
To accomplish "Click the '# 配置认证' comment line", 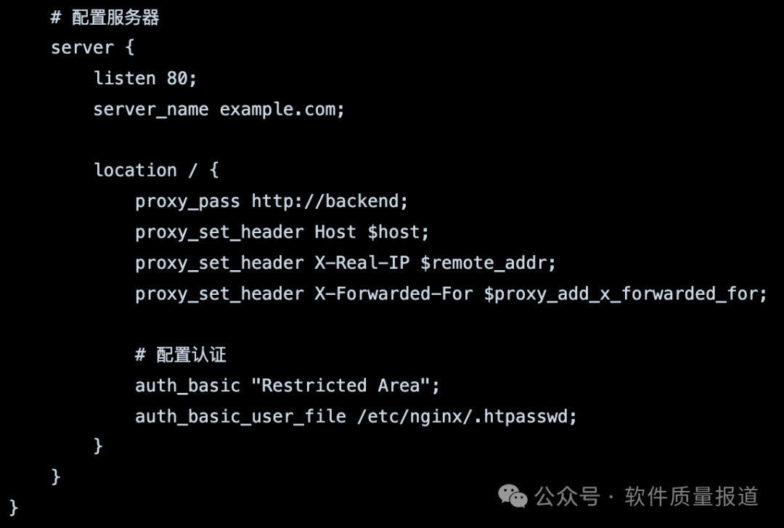I will point(181,354).
